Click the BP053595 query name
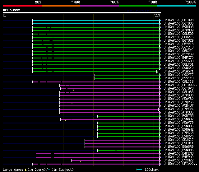This screenshot has height=172, width=199. pyautogui.click(x=12, y=10)
